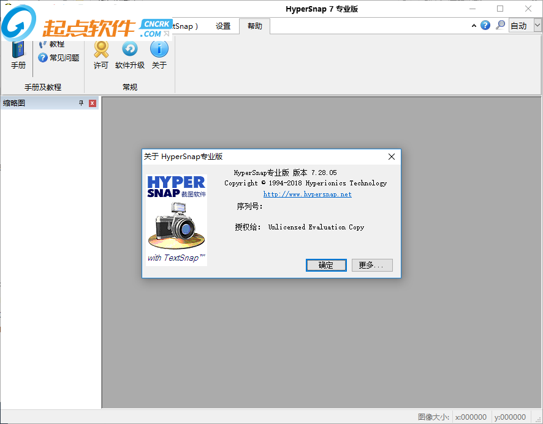Select the 帮助 ribbon tab
This screenshot has height=424, width=543.
[x=254, y=26]
